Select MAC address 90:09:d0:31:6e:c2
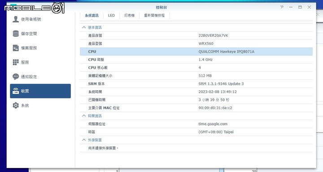This screenshot has height=172, width=323. click(x=215, y=108)
